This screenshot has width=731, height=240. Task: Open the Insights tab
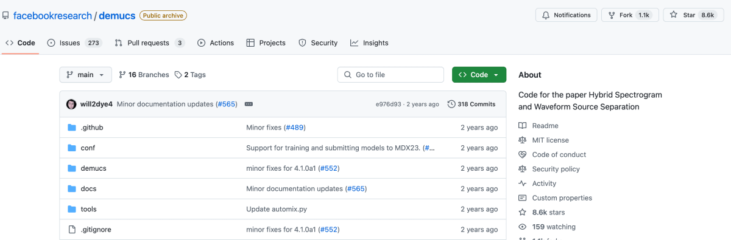tap(369, 43)
